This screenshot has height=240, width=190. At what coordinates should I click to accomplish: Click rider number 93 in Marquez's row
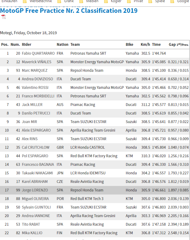pos(18,71)
